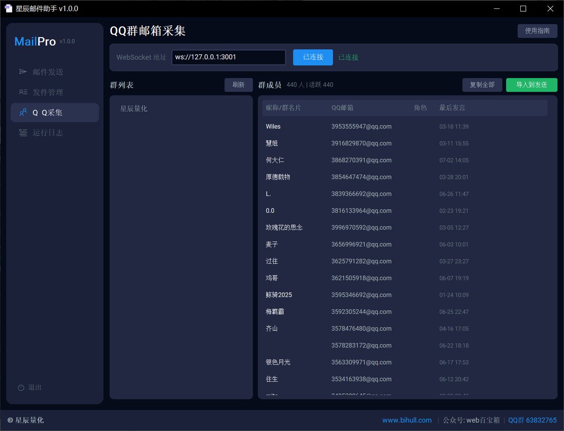This screenshot has width=564, height=431.
Task: Click the paper-plane icon for 邮件发送
Action: click(x=23, y=72)
